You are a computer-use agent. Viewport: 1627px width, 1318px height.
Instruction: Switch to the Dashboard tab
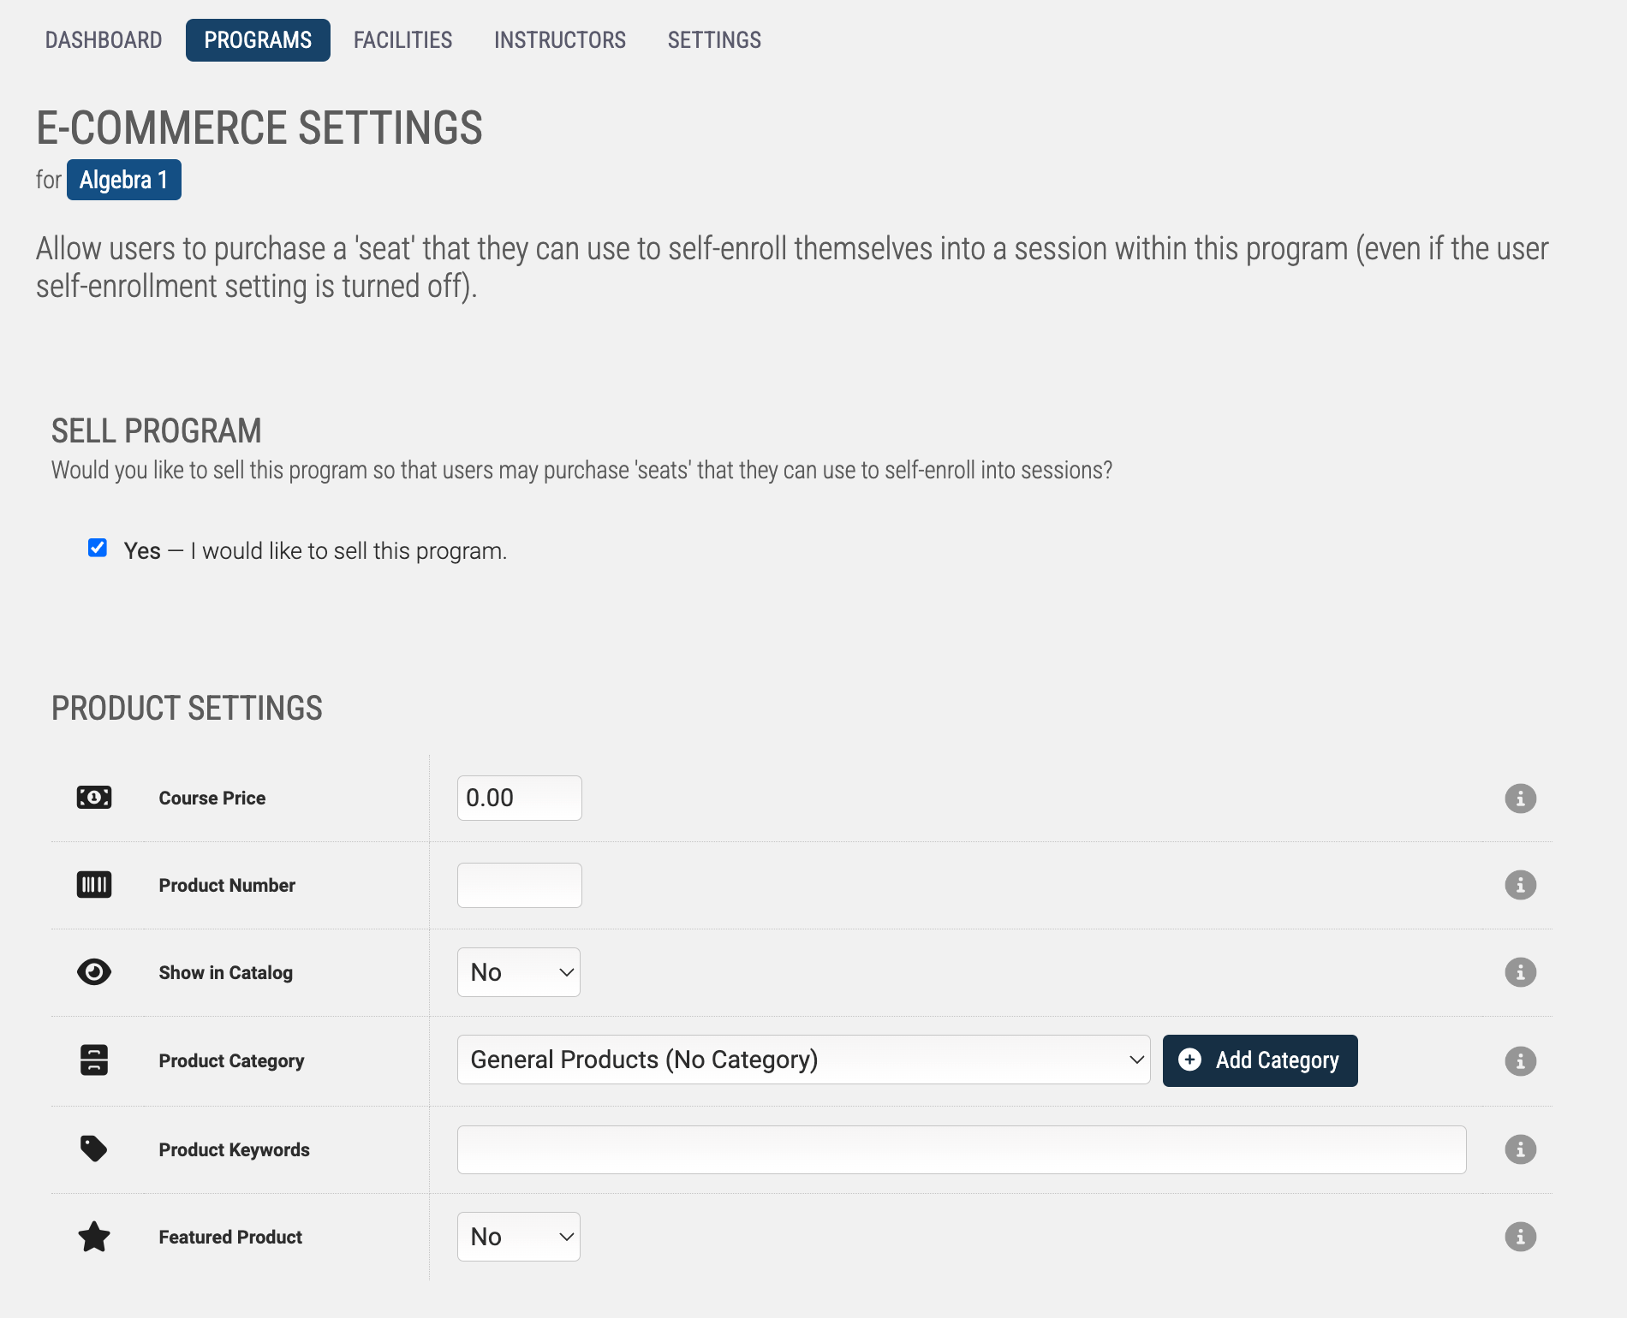pyautogui.click(x=104, y=40)
